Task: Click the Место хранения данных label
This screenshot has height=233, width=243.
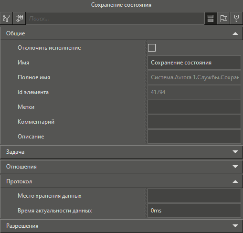Action: (50, 196)
